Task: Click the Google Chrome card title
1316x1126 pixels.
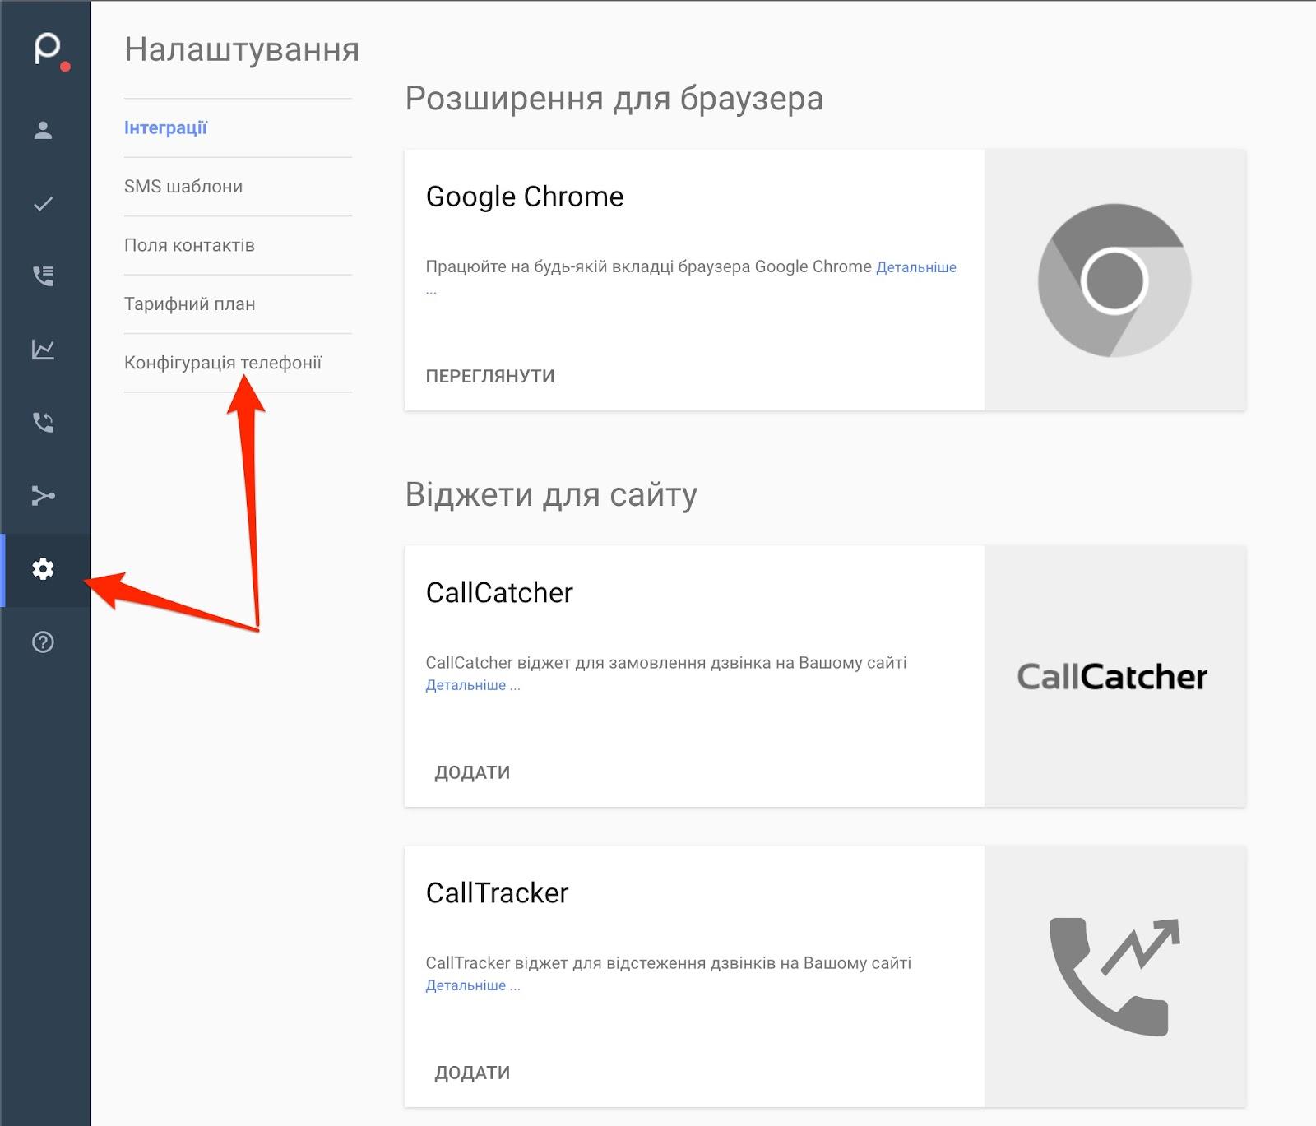Action: [525, 197]
